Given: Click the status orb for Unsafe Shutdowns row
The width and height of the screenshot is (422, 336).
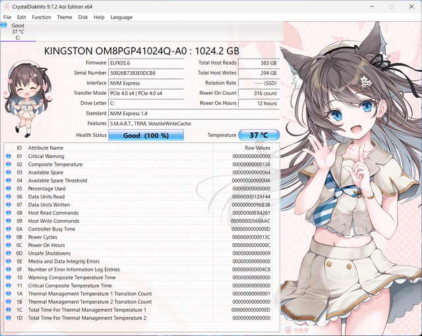Looking at the screenshot, I should point(9,253).
